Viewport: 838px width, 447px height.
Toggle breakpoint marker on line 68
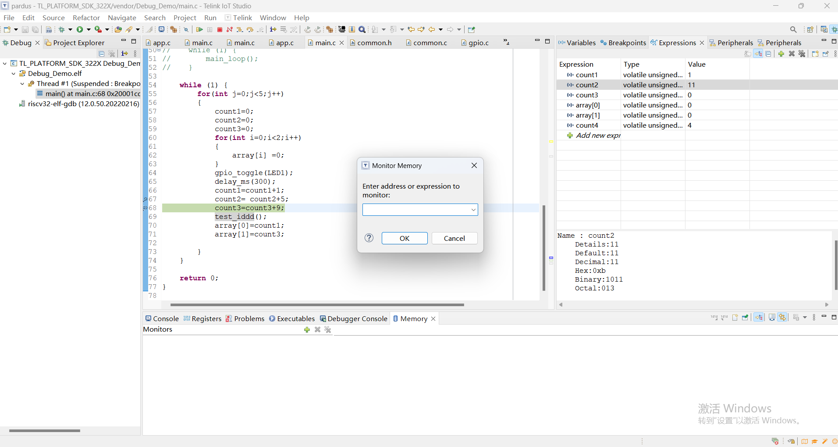coord(145,208)
